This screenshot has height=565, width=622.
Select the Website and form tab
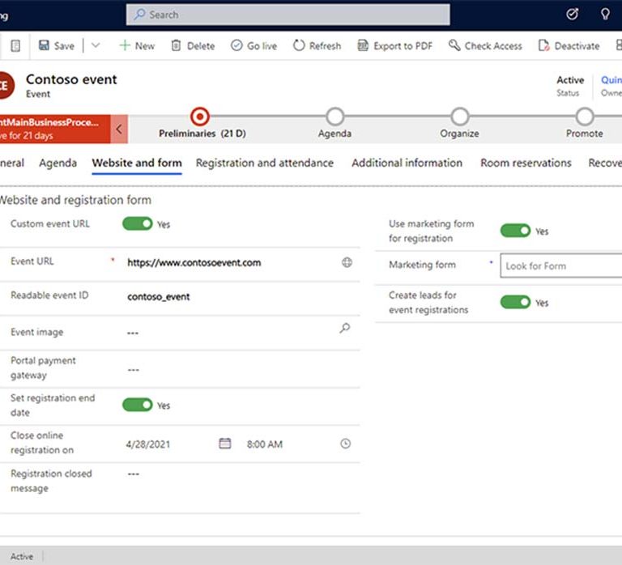click(137, 163)
